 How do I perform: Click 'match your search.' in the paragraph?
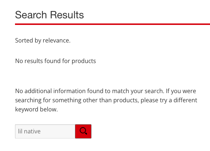(x=138, y=91)
